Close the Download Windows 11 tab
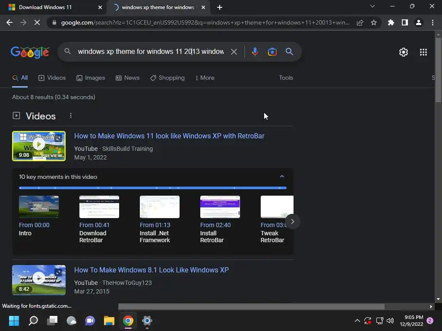Screen dimensions: 442x331 (x=100, y=7)
